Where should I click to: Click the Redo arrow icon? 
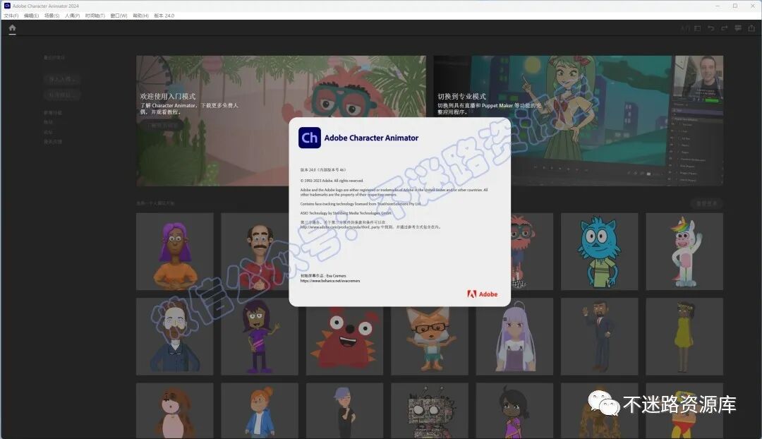pyautogui.click(x=725, y=28)
